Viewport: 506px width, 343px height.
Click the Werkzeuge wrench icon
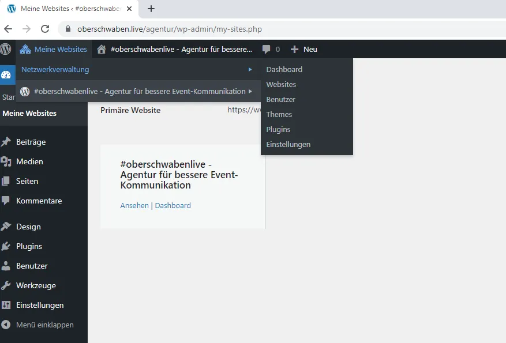pyautogui.click(x=6, y=285)
